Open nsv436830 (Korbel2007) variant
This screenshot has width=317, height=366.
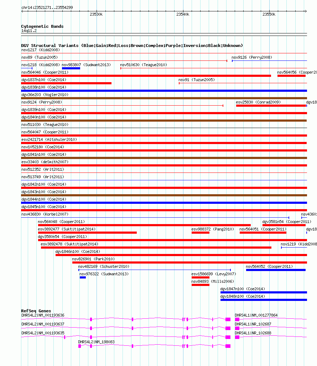tap(45, 214)
